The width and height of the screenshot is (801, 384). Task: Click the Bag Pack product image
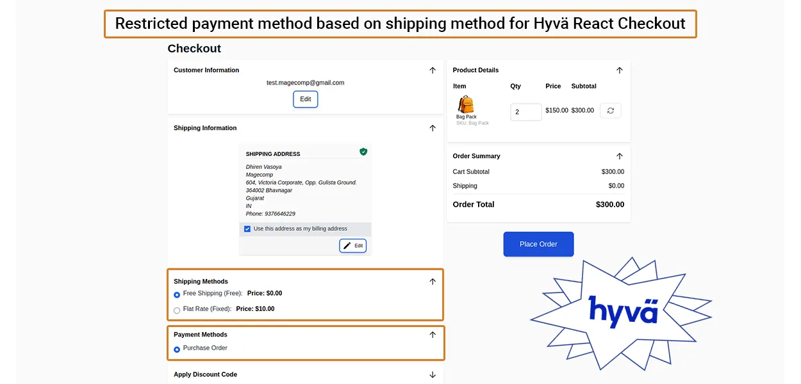coord(466,104)
